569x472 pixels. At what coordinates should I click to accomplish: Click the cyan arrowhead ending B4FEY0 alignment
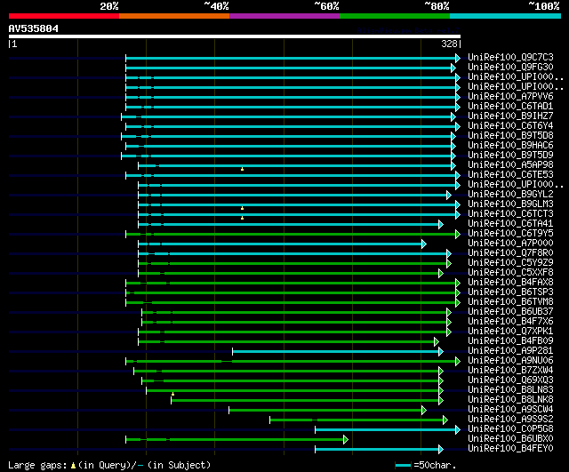[441, 450]
